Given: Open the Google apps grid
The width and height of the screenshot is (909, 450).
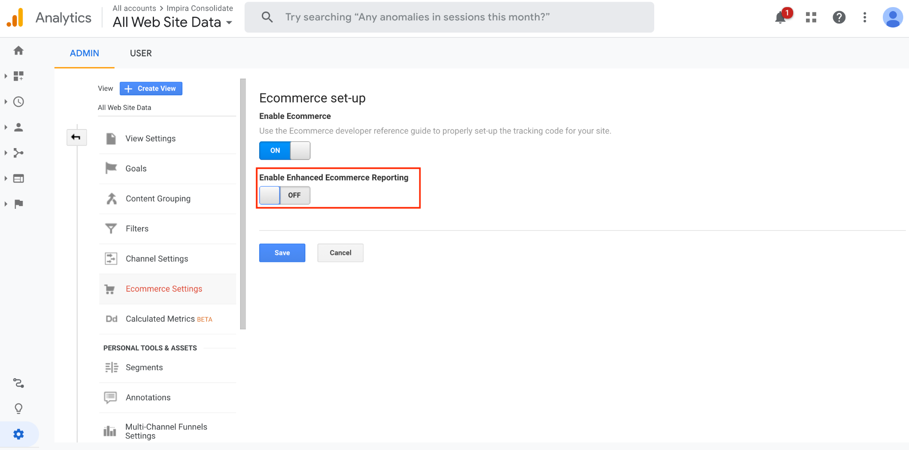Looking at the screenshot, I should (811, 17).
